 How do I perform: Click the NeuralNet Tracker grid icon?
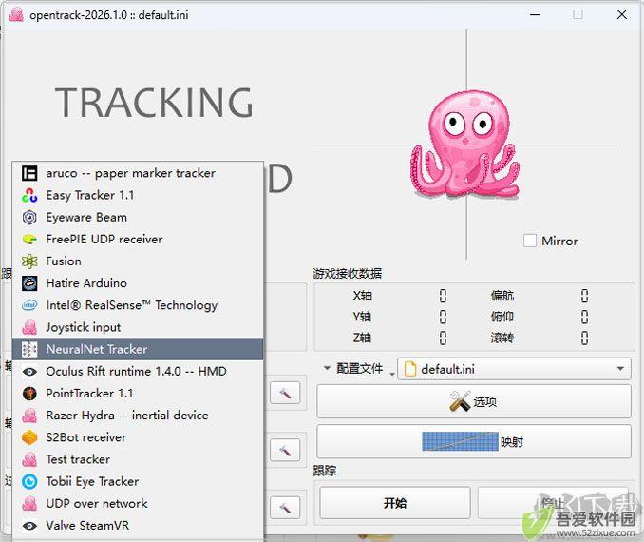tap(29, 349)
